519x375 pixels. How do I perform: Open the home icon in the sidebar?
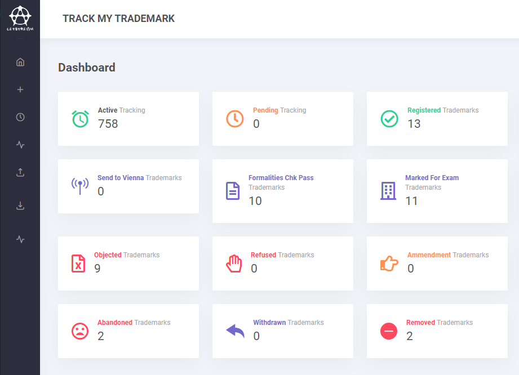pos(20,62)
